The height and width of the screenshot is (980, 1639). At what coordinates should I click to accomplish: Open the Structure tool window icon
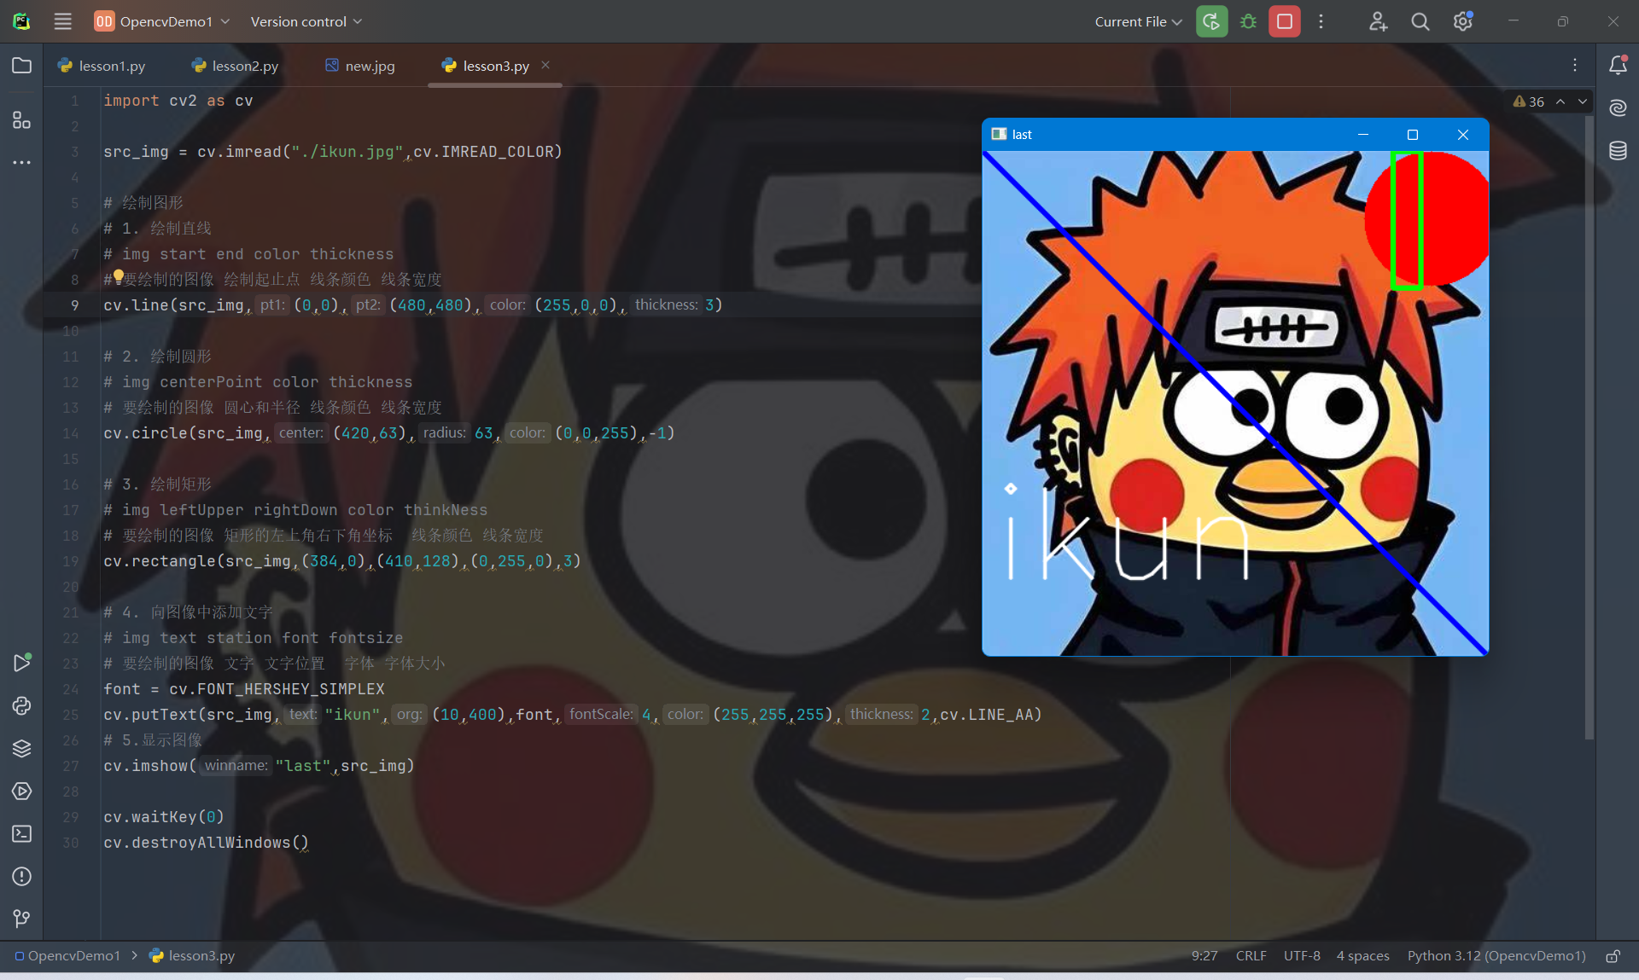pos(21,120)
